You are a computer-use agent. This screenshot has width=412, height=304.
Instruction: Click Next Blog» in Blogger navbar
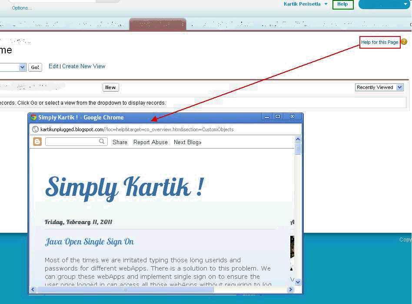188,142
